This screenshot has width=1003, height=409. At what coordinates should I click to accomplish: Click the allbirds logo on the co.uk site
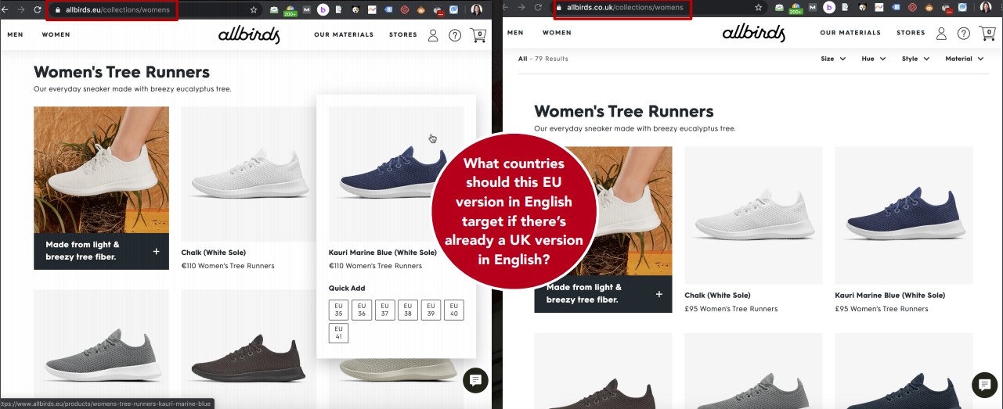tap(753, 33)
